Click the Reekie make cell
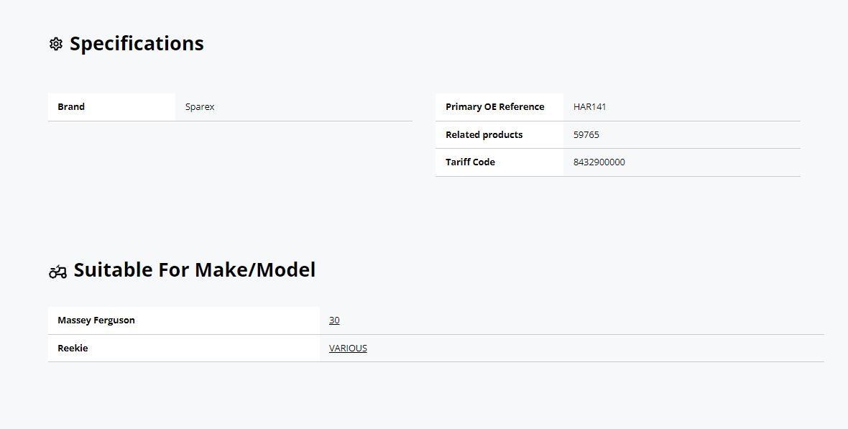The image size is (848, 429). [184, 349]
